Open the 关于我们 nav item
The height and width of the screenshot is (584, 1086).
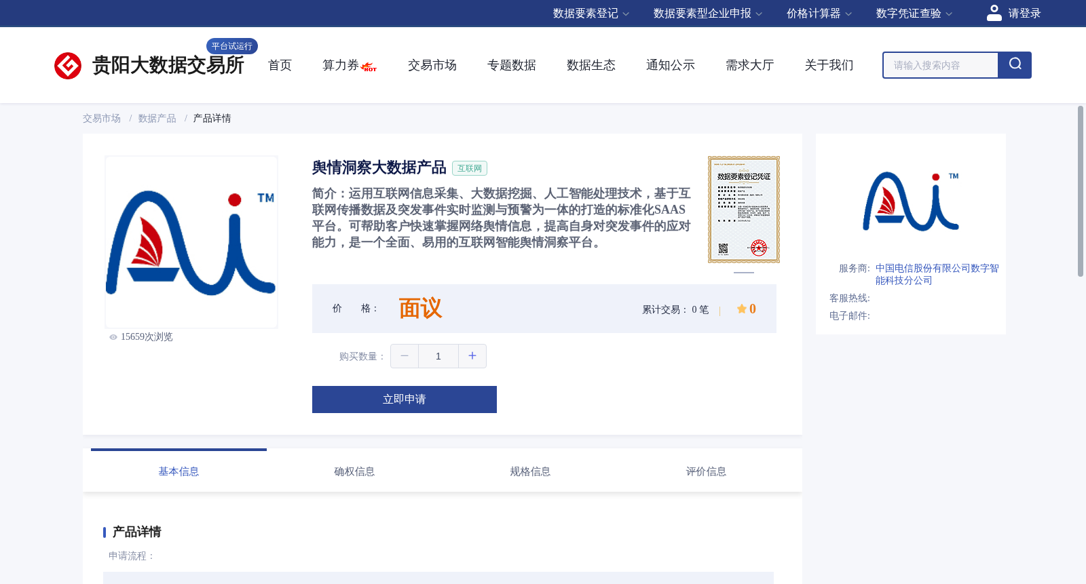point(829,65)
